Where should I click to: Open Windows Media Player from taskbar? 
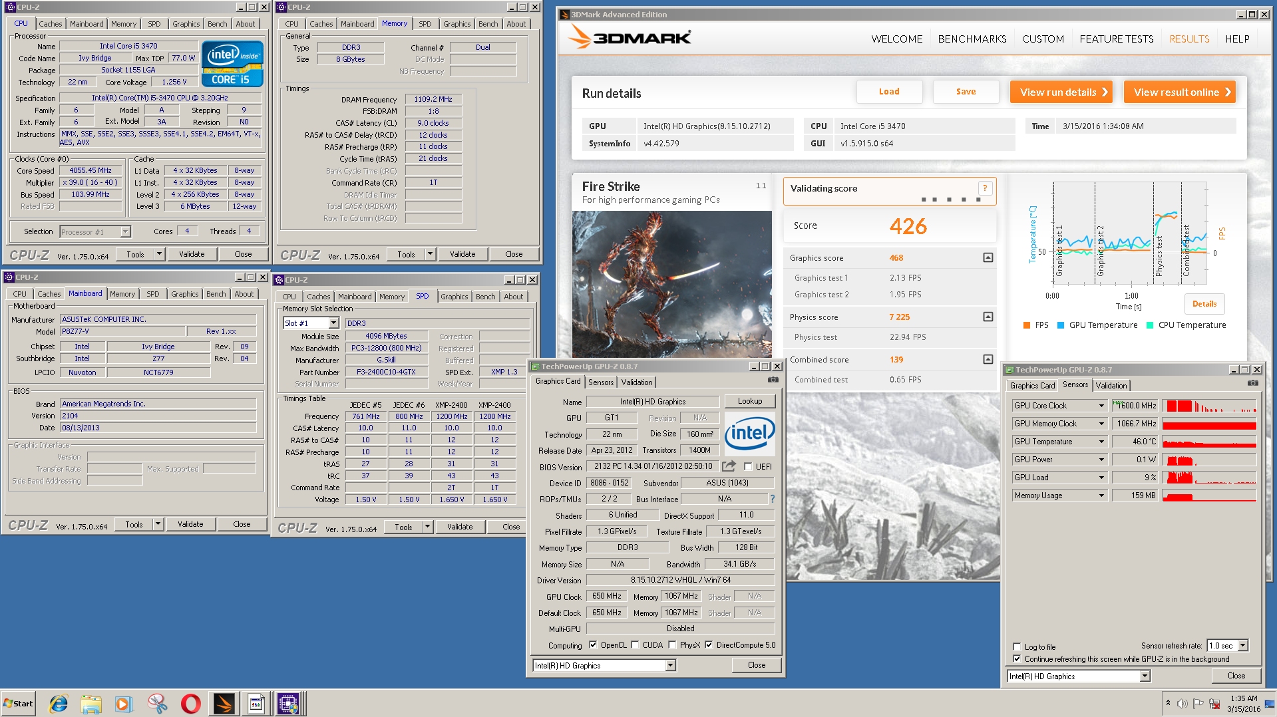click(x=124, y=704)
